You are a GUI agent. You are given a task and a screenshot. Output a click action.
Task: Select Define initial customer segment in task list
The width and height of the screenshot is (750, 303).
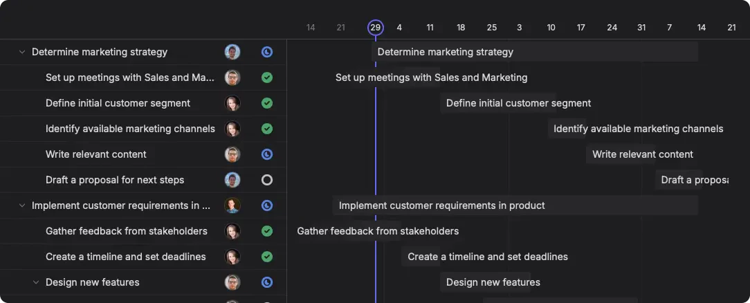tap(118, 103)
